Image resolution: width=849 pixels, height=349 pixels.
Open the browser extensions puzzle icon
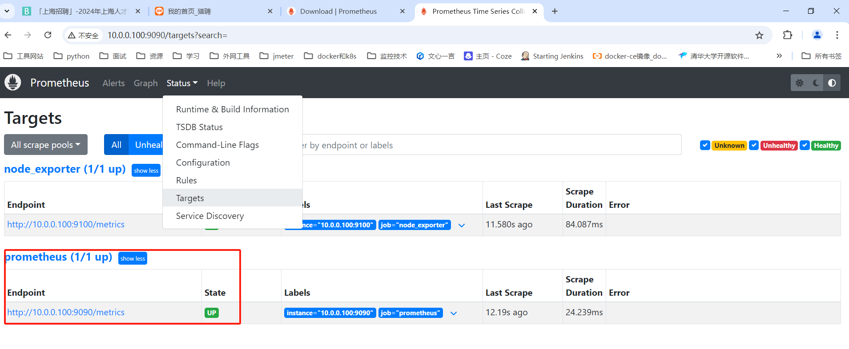coord(787,35)
